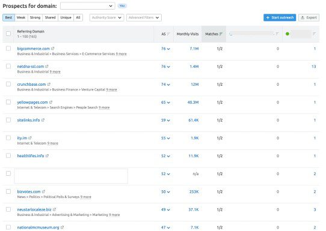
Task: Show 9 more categories for netdna-ssl.com
Action: 55,72
